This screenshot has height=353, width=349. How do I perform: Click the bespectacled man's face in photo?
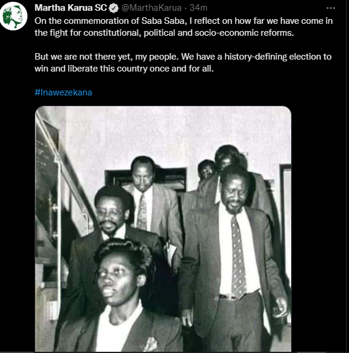tap(110, 216)
